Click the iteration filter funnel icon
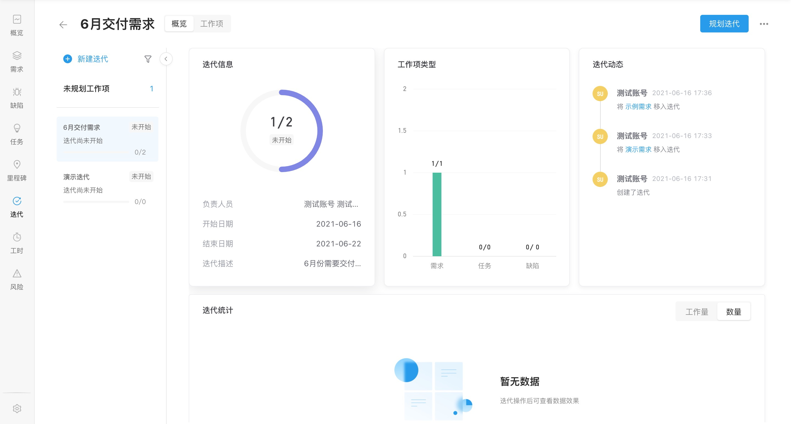This screenshot has width=791, height=424. 148,59
